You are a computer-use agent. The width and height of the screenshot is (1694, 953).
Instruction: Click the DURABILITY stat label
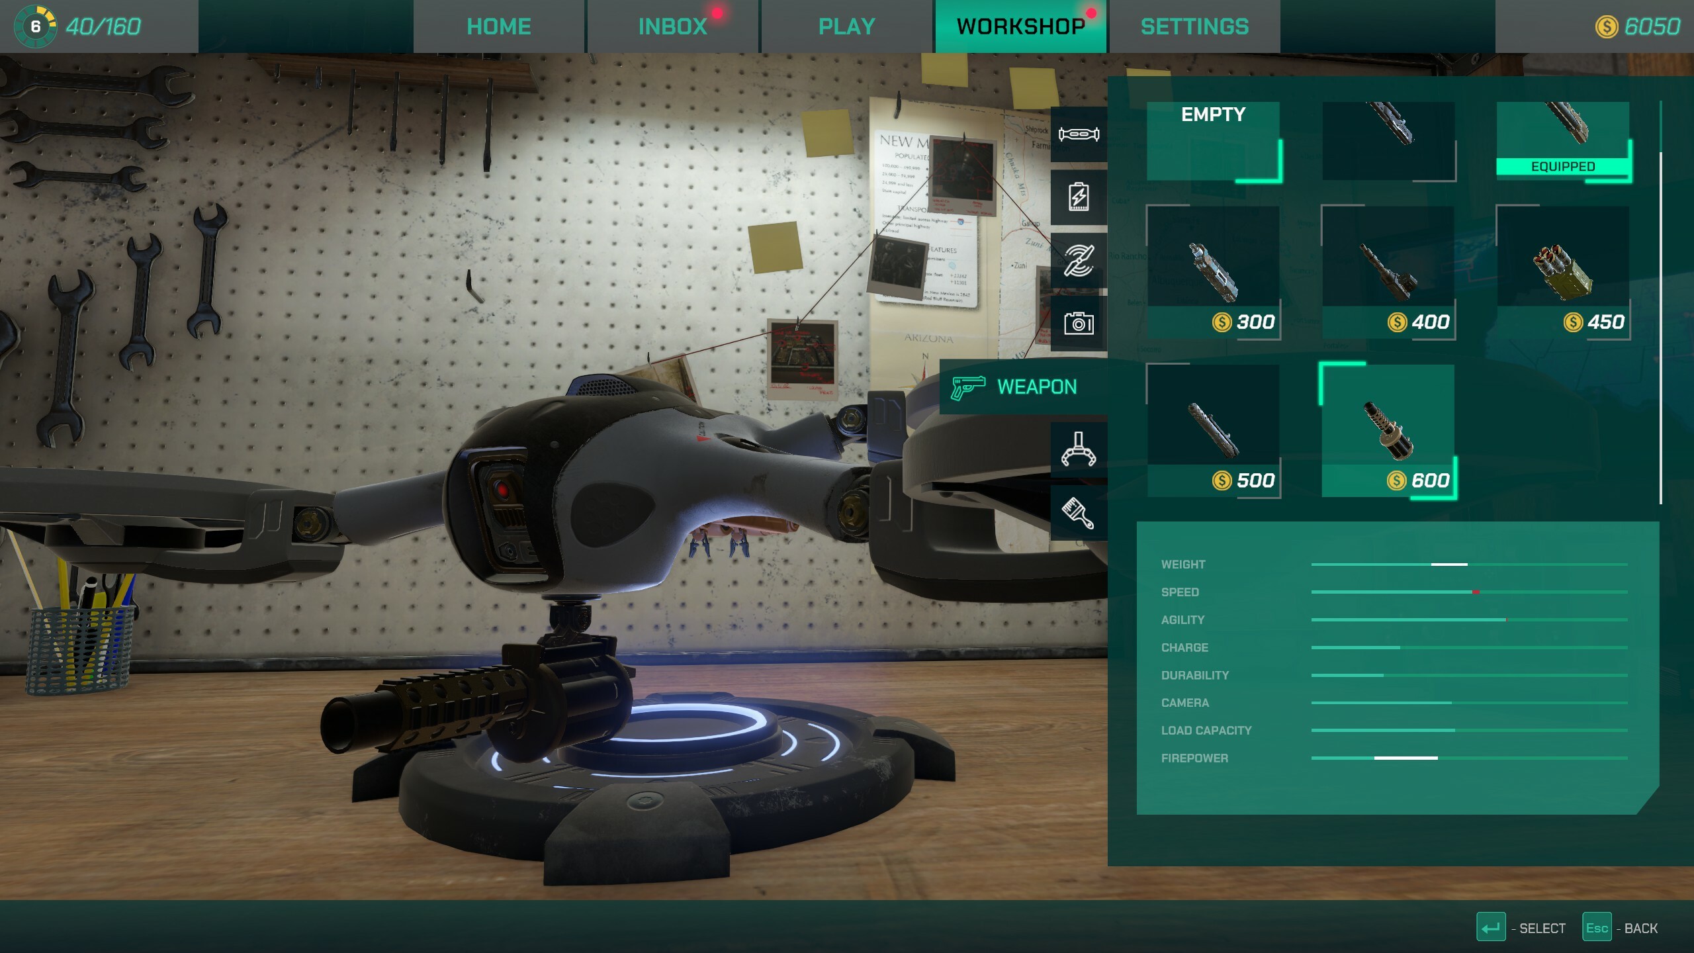pyautogui.click(x=1194, y=676)
